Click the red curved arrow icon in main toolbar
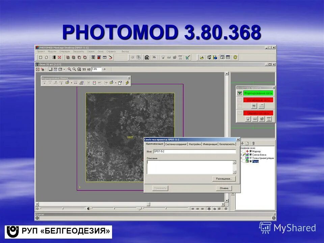 click(110, 57)
